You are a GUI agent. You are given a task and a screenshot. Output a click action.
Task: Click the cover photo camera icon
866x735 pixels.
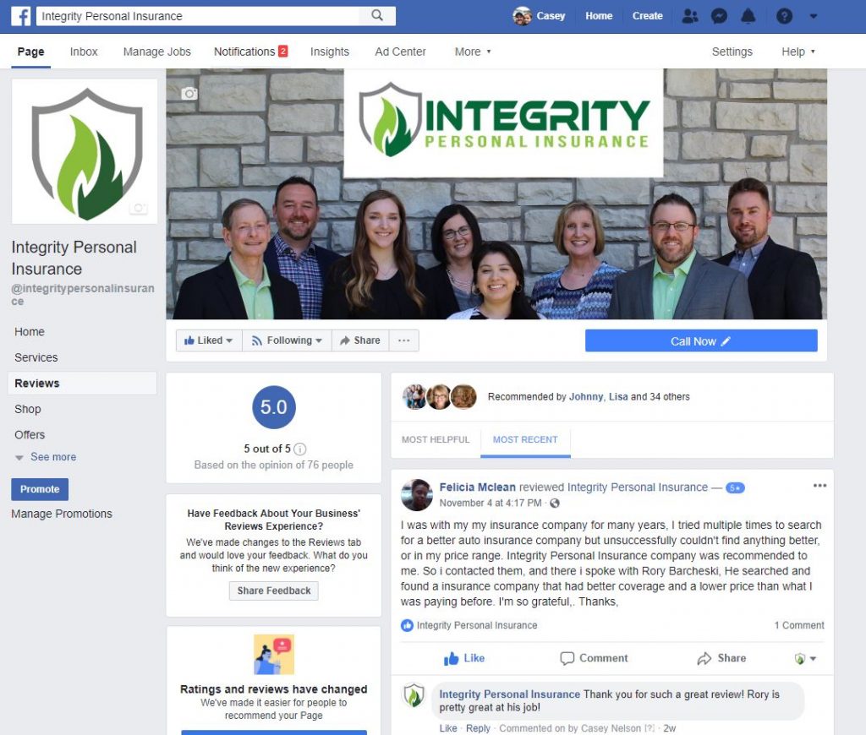[x=189, y=93]
